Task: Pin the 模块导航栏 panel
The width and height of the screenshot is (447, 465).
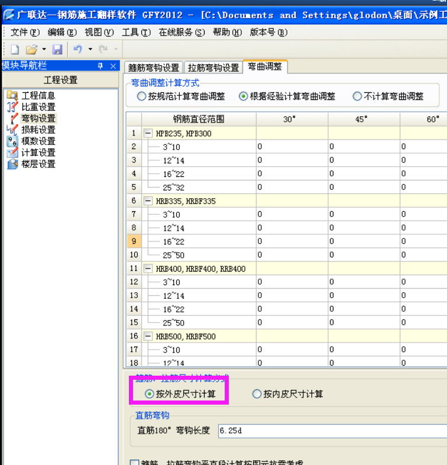Action: pos(101,66)
